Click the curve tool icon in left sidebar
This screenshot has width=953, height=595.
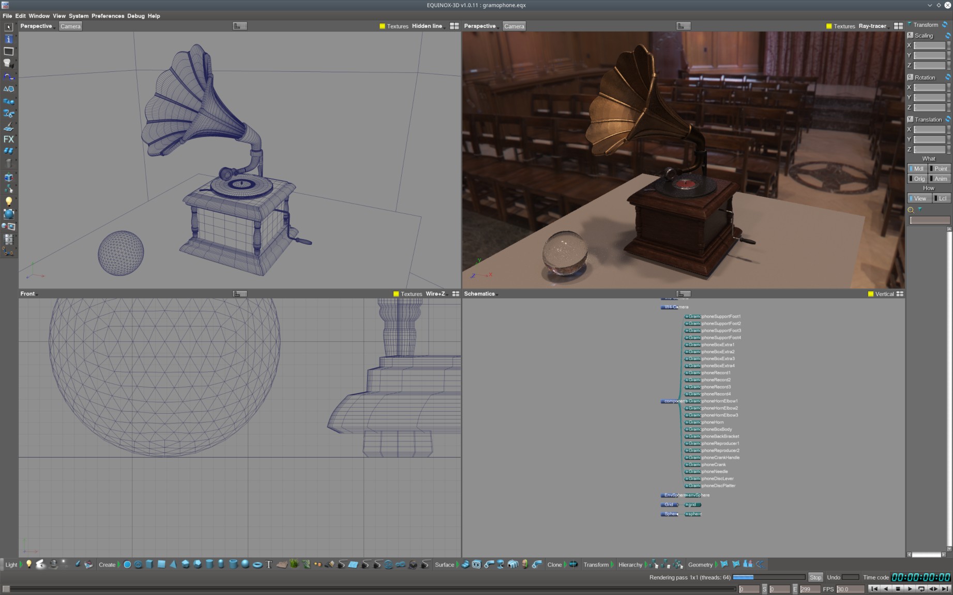(x=9, y=76)
